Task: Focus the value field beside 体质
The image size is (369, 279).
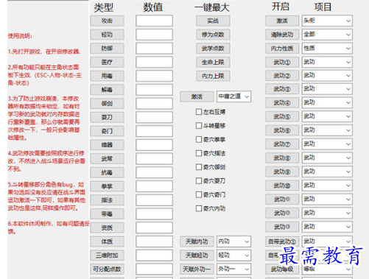Action: tap(154, 241)
